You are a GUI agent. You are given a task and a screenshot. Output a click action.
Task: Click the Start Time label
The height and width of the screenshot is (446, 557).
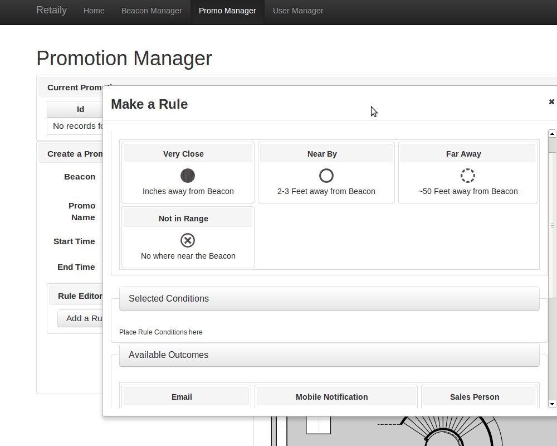74,241
